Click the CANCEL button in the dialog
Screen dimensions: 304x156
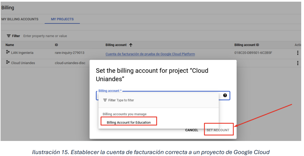pyautogui.click(x=192, y=130)
